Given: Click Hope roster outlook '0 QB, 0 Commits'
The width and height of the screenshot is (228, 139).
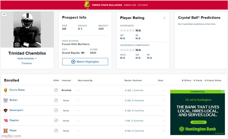Looking at the screenshot, I should (x=134, y=131).
